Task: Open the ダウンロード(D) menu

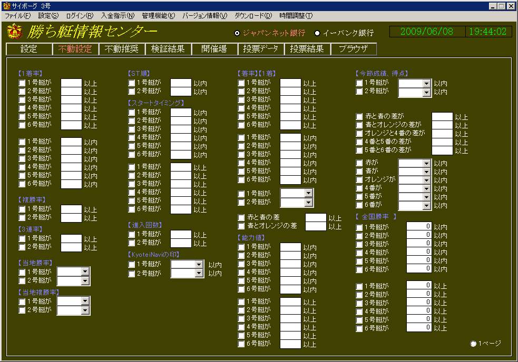Action: click(253, 16)
